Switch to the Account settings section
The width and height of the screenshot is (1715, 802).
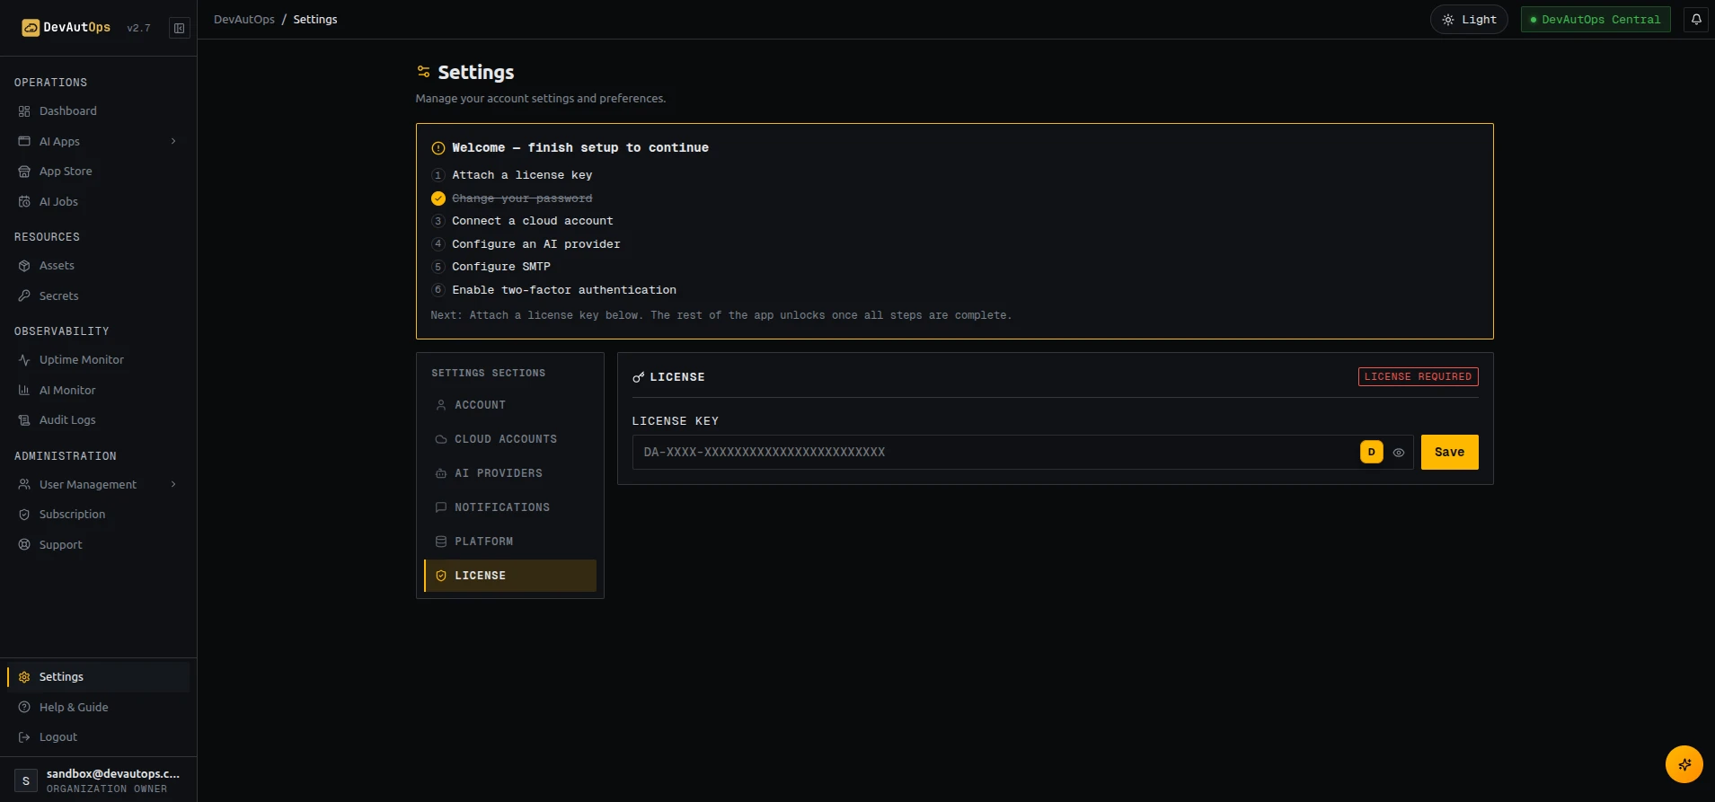pyautogui.click(x=510, y=405)
